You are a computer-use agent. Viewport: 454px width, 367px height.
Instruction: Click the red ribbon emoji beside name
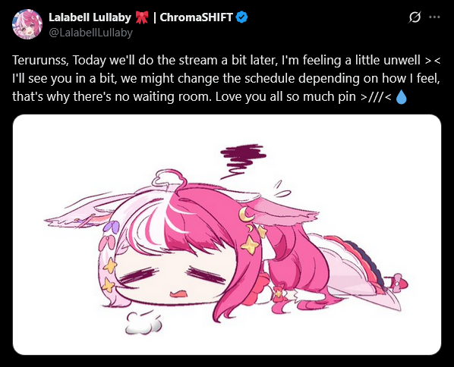click(x=142, y=17)
